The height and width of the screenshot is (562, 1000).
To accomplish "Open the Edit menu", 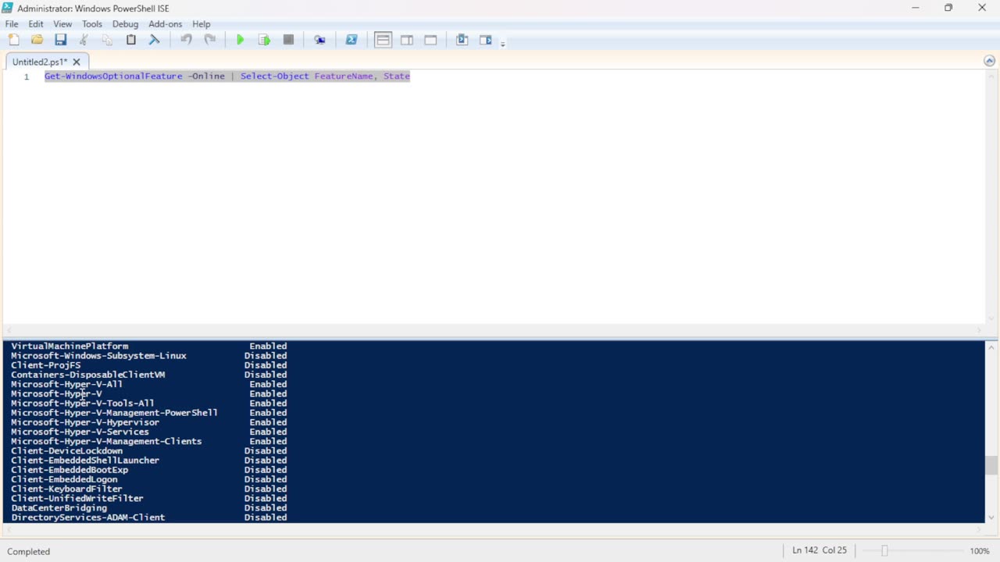I will click(x=36, y=24).
